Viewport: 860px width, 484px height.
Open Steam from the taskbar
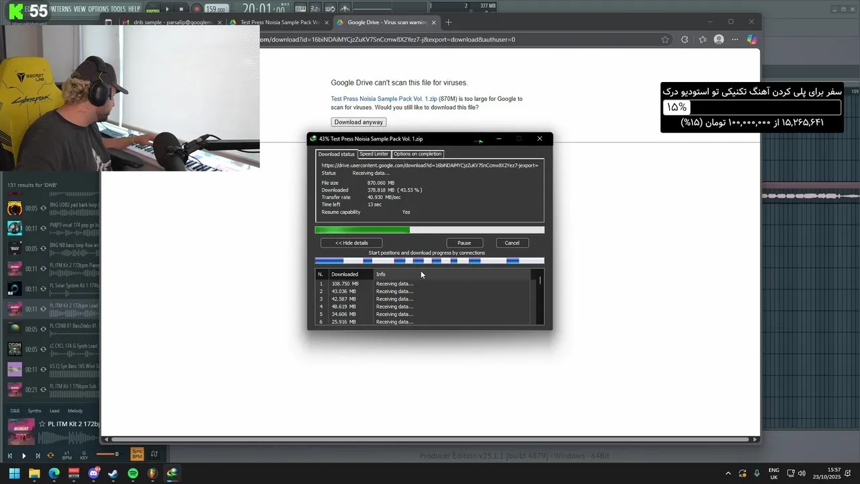tap(113, 473)
